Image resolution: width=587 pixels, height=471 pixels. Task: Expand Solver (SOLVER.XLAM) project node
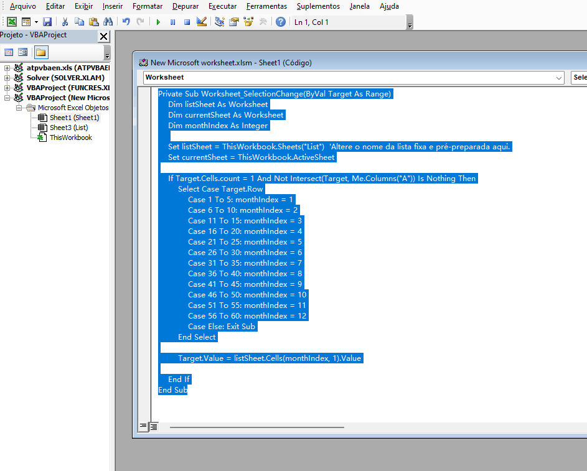click(x=7, y=78)
